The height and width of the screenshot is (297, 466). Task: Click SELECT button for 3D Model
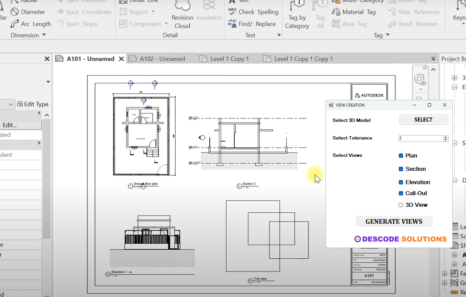[x=423, y=120]
